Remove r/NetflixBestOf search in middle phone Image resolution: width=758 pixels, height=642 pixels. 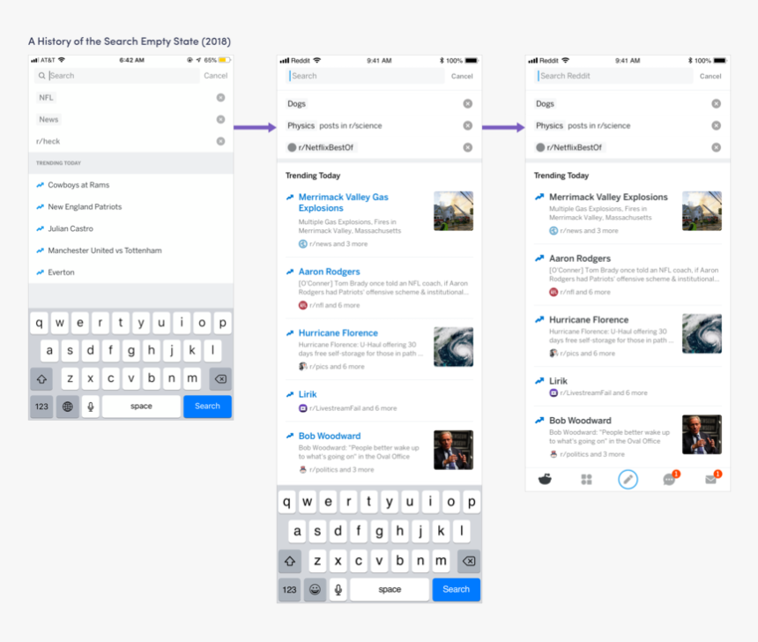[467, 147]
